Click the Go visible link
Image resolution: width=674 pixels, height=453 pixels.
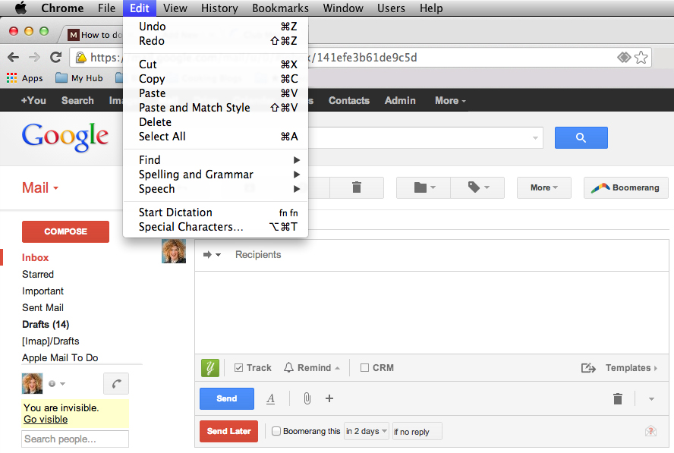[46, 420]
